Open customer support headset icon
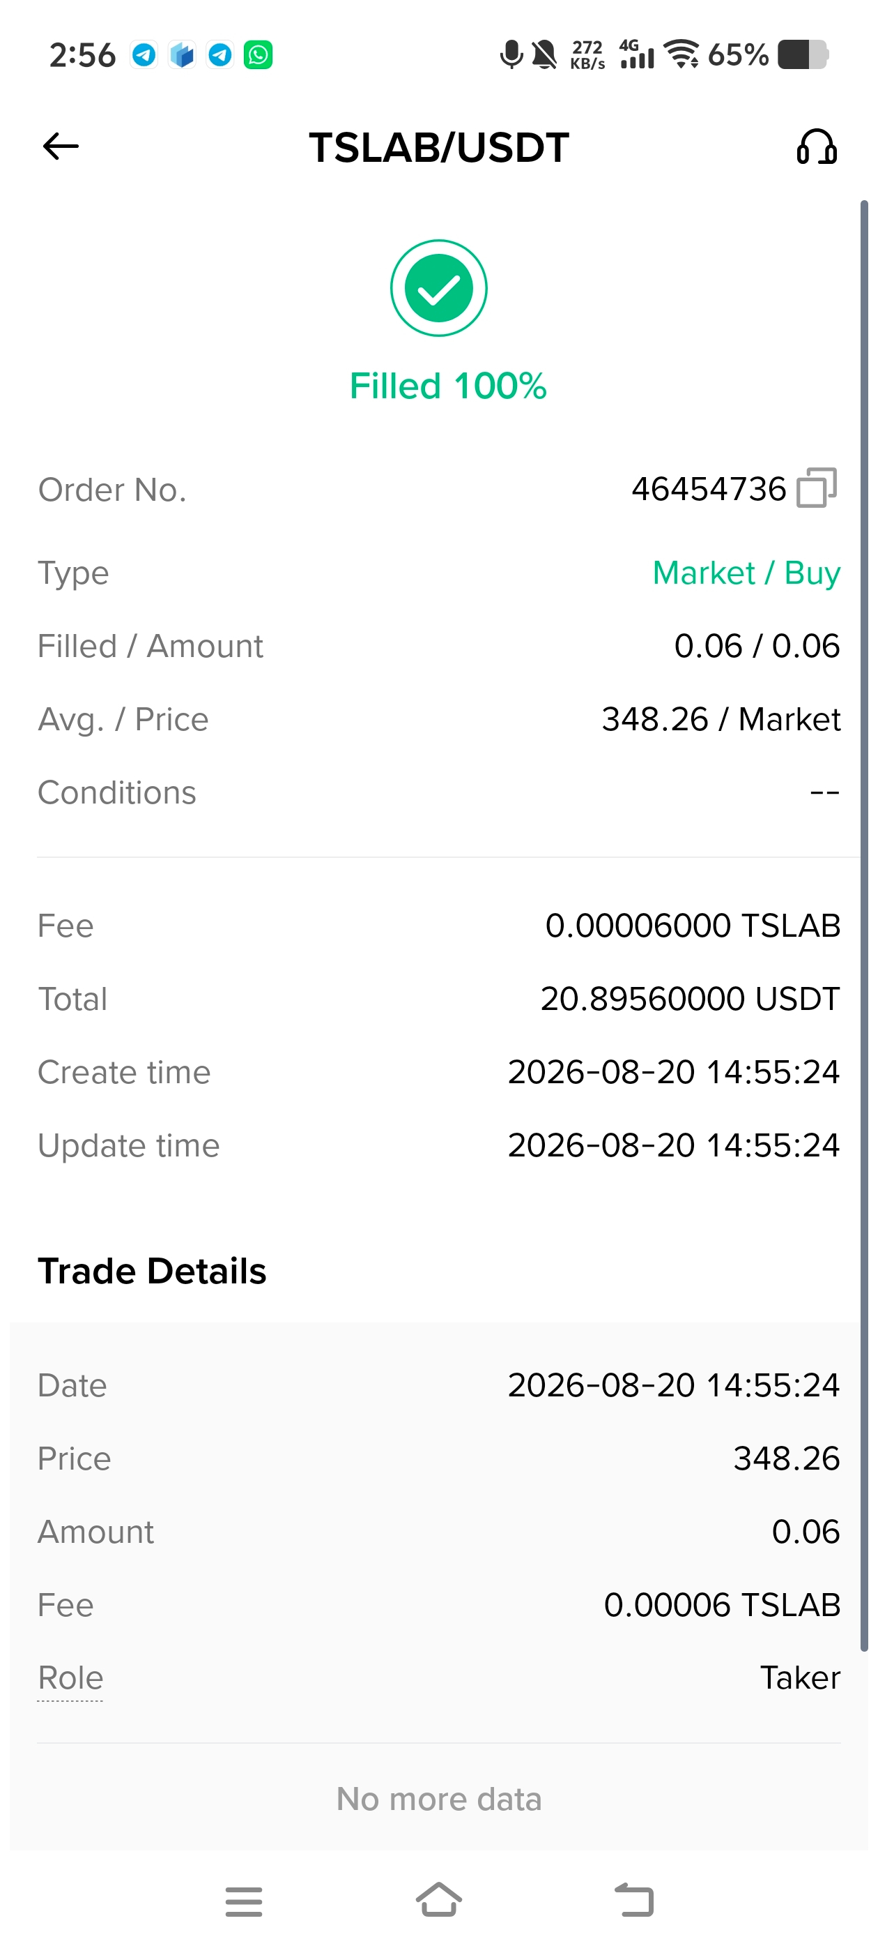 (817, 146)
